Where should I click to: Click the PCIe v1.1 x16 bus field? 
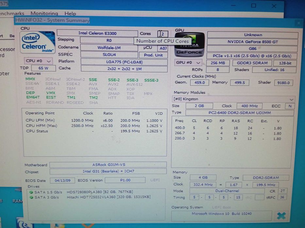tap(252, 56)
